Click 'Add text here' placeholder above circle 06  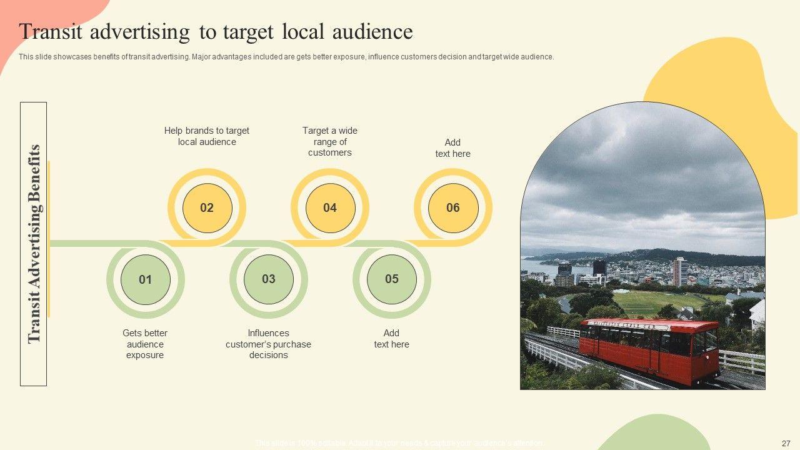[x=452, y=148]
